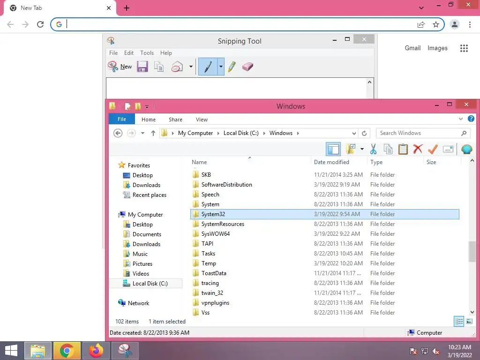Switch to the Share ribbon tab
The width and height of the screenshot is (480, 360).
[x=175, y=120]
